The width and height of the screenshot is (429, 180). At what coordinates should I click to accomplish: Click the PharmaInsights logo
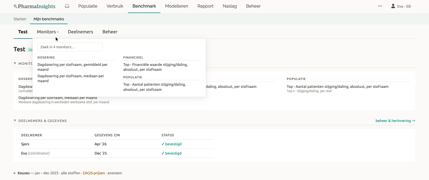(34, 6)
